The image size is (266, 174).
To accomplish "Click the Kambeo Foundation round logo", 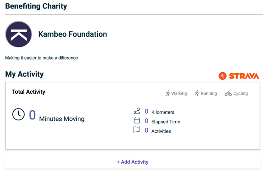I will pyautogui.click(x=19, y=34).
